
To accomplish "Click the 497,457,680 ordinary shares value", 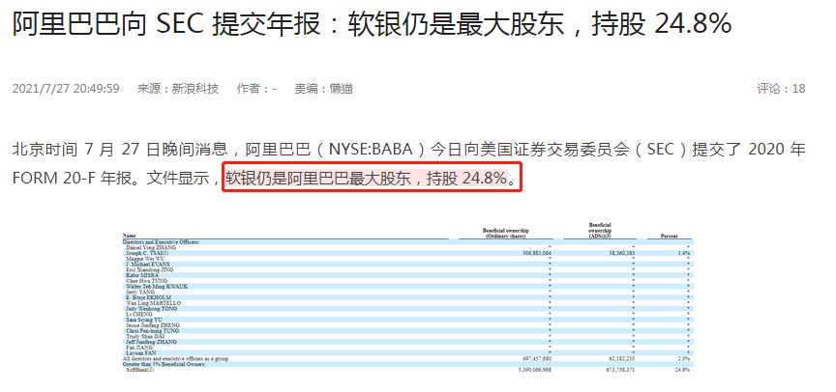I will tap(537, 358).
